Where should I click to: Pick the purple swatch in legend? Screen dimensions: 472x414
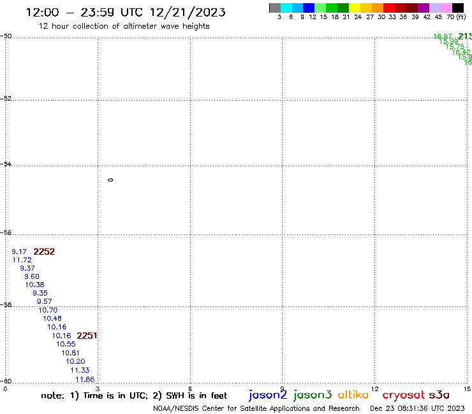coord(424,8)
